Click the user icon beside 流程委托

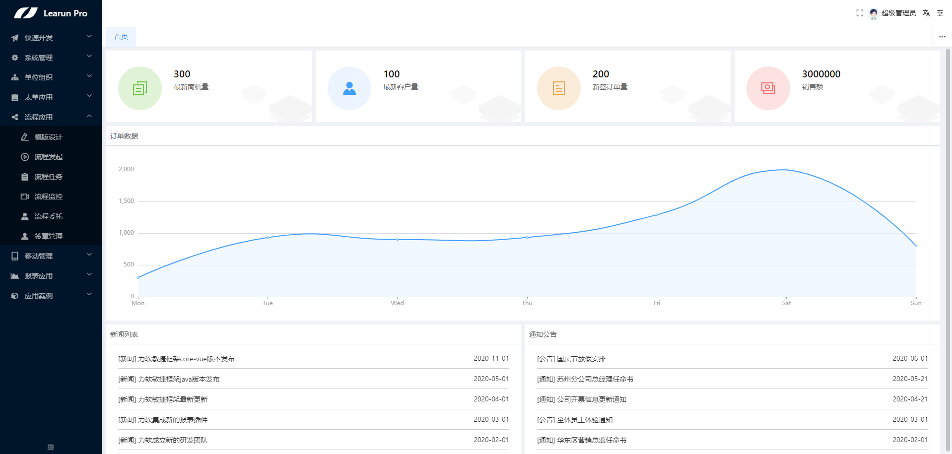[x=25, y=216]
